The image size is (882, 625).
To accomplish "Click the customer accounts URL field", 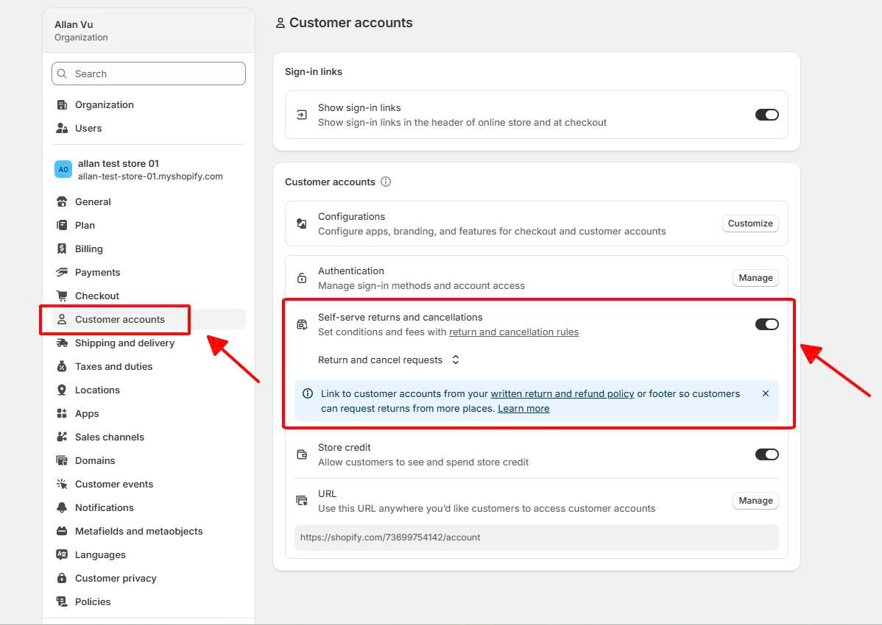I will tap(536, 537).
